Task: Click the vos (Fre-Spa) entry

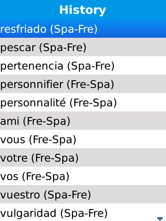Action: pyautogui.click(x=83, y=176)
